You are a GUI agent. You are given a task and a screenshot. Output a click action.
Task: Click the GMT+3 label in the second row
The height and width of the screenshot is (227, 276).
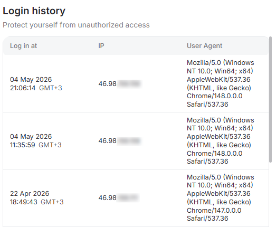pyautogui.click(x=50, y=145)
